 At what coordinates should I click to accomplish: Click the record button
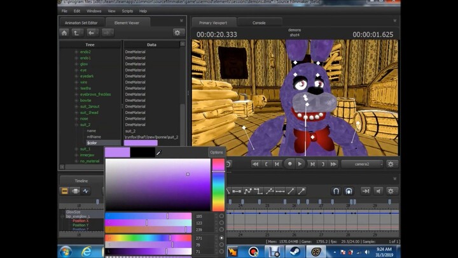pos(289,164)
